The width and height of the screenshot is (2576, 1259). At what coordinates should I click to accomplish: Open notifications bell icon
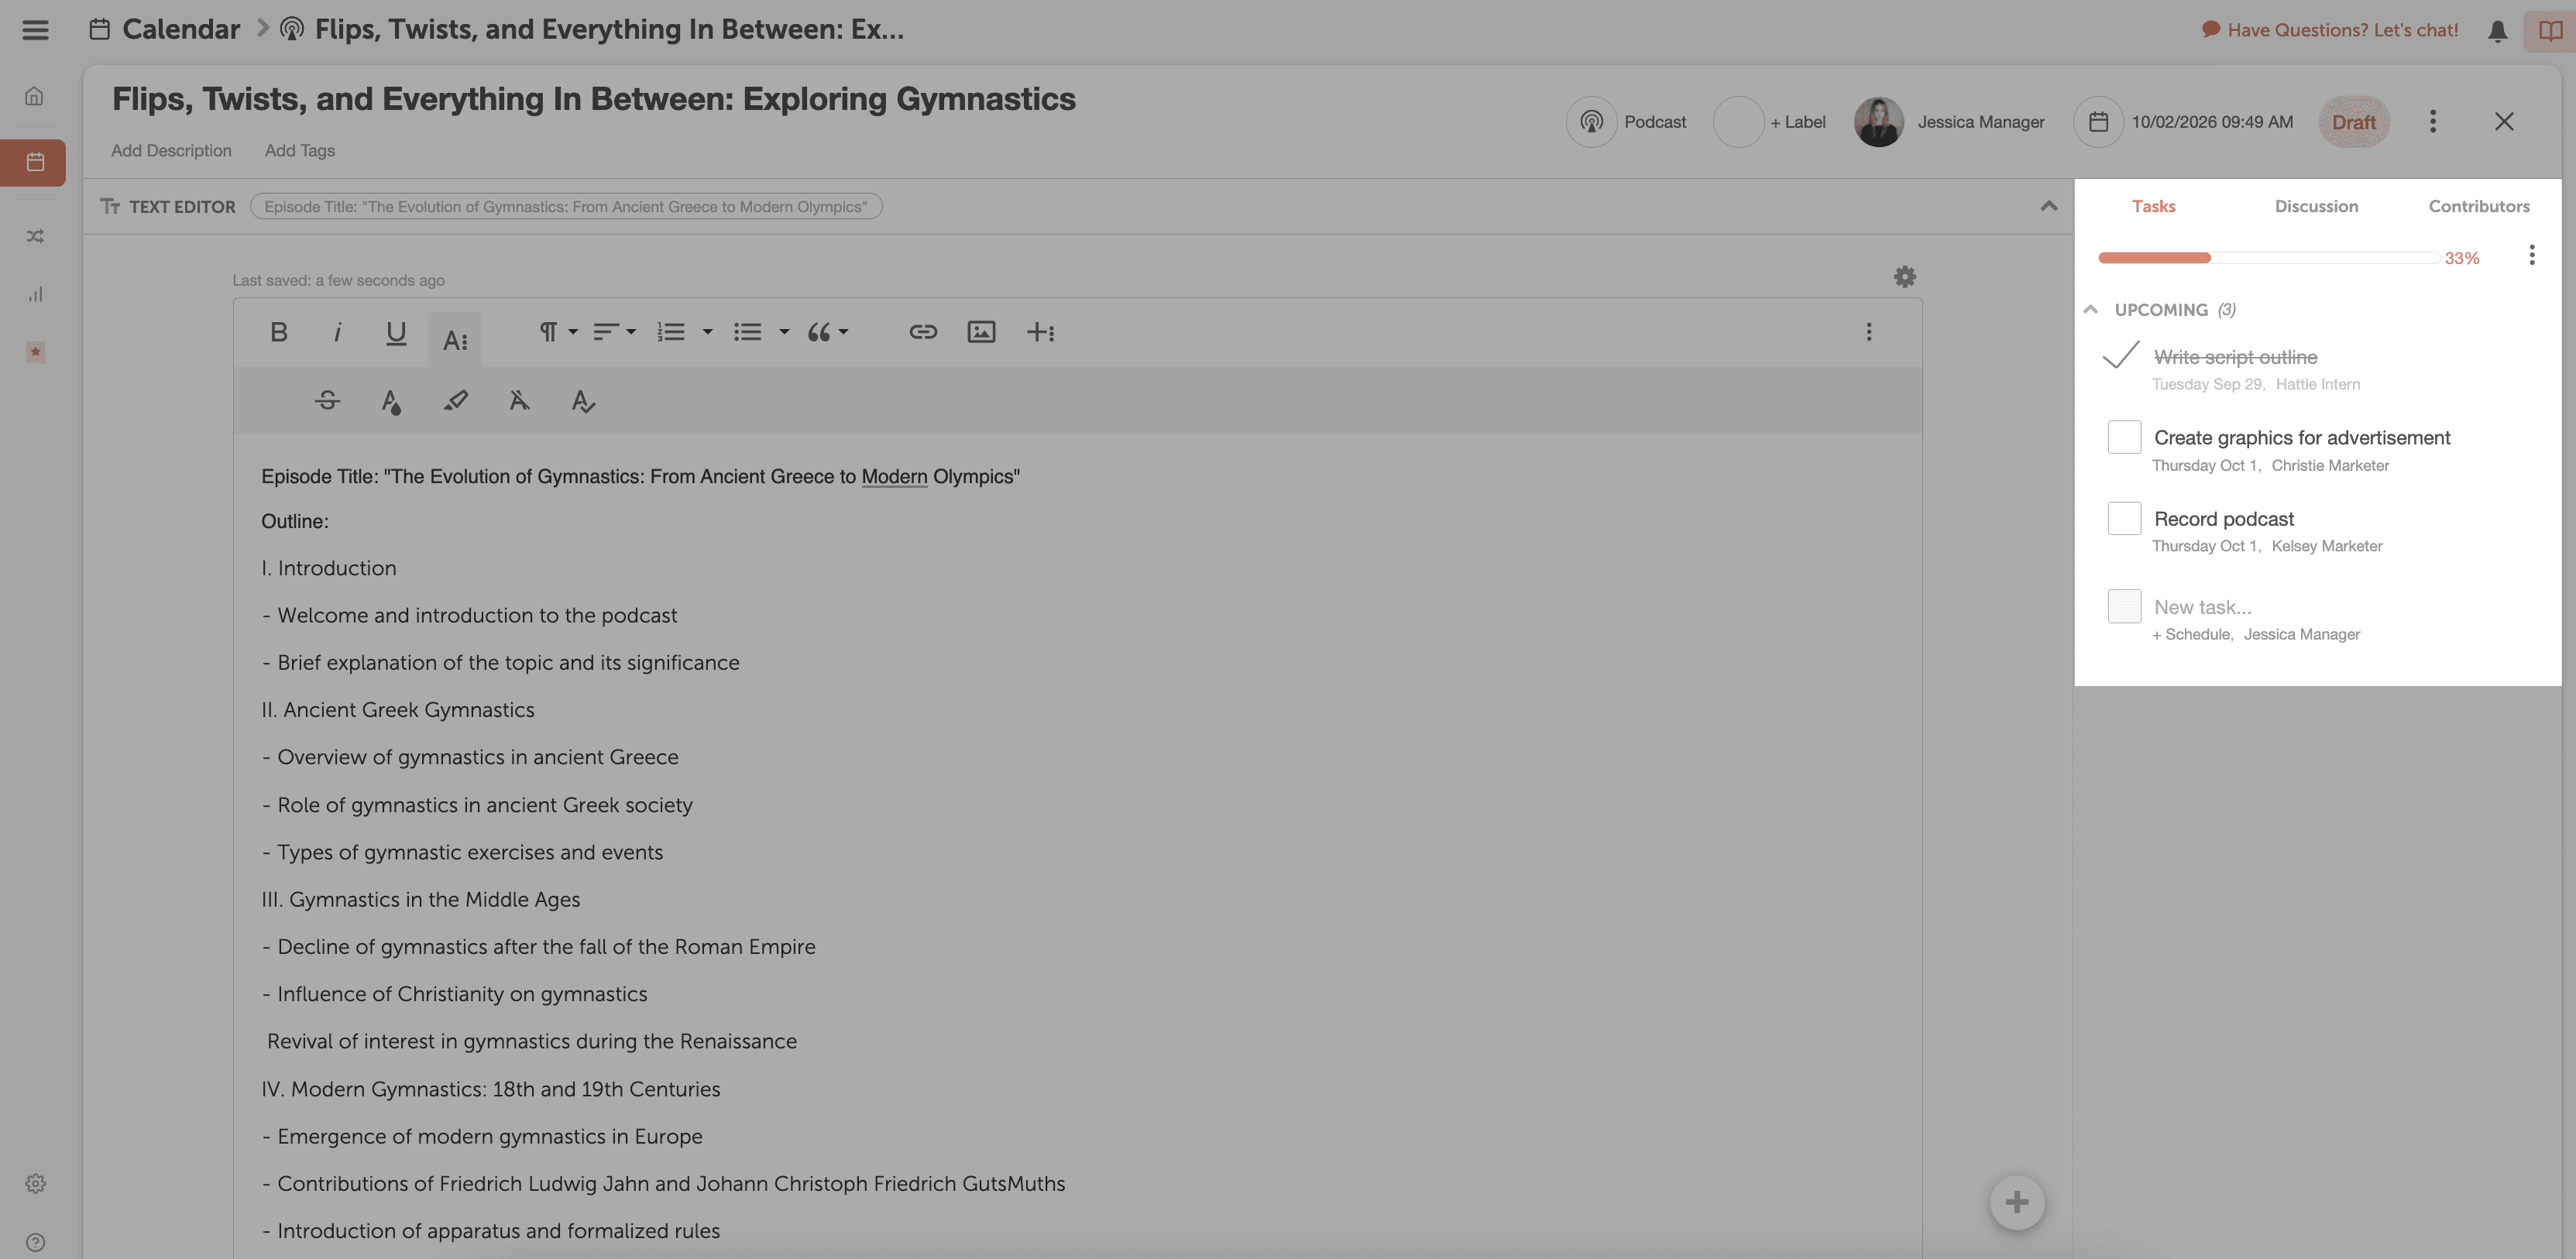(2497, 31)
